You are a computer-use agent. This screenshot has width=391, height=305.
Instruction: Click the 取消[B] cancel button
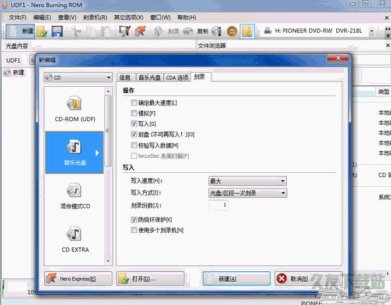(308, 278)
